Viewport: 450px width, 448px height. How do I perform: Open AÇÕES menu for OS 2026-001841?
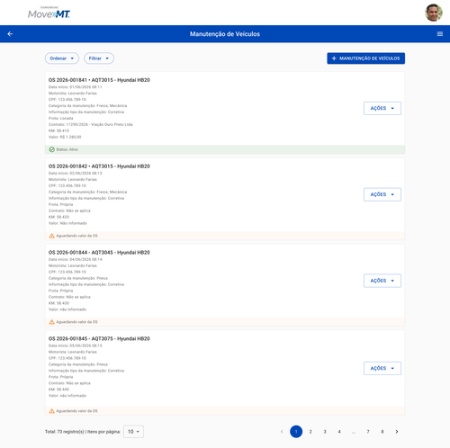(x=382, y=108)
